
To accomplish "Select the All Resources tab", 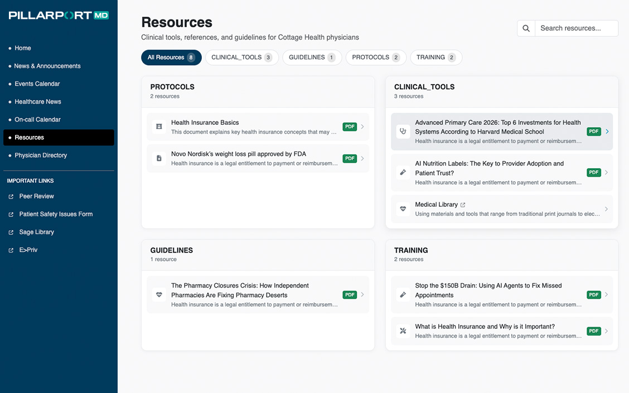I will tap(171, 57).
